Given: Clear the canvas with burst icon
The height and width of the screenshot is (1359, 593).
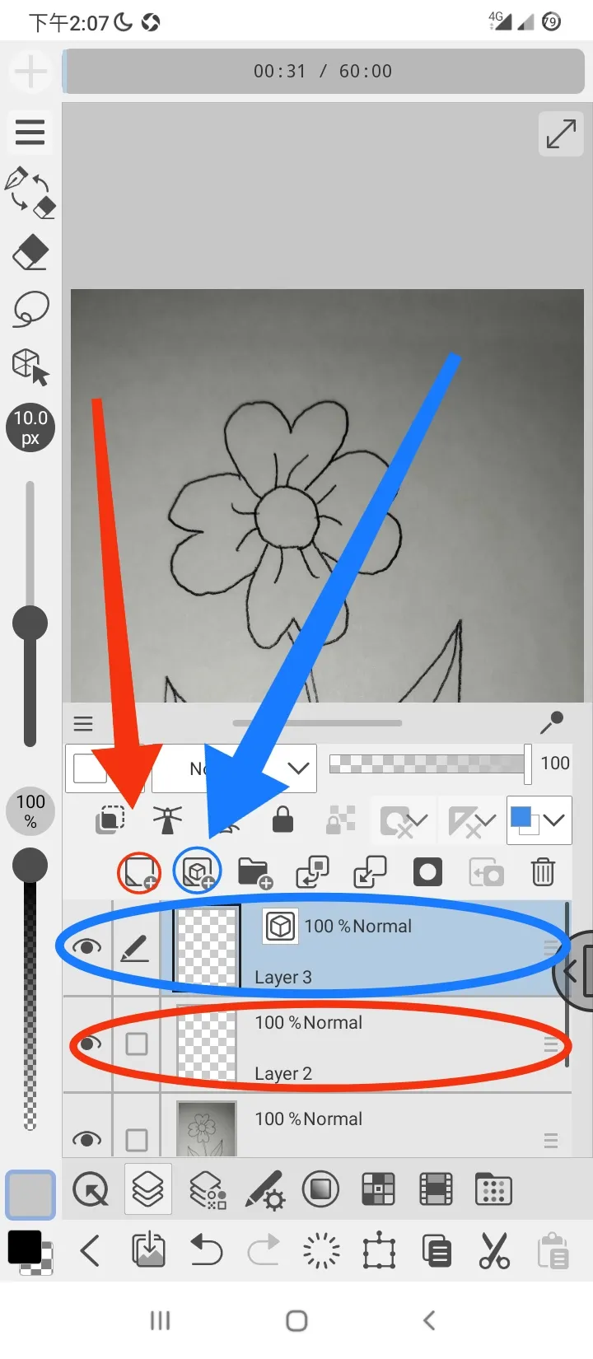Looking at the screenshot, I should 321,1252.
